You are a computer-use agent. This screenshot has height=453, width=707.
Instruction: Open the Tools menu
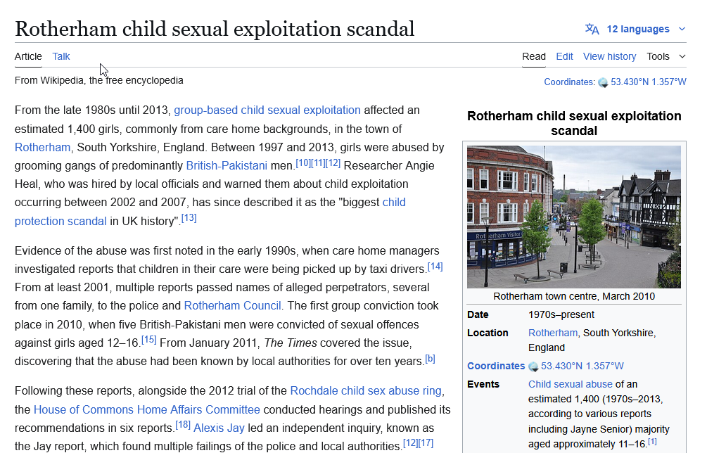click(x=658, y=56)
